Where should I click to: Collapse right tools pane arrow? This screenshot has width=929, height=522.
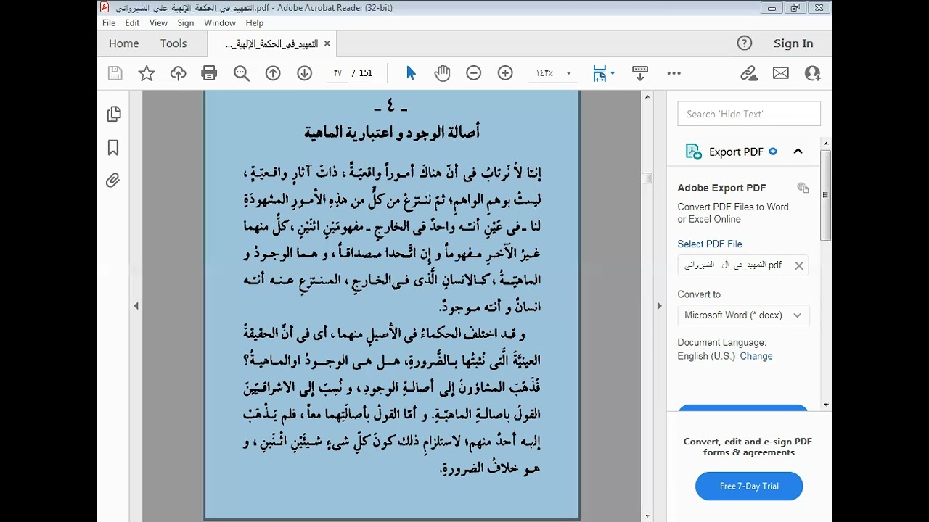click(659, 306)
